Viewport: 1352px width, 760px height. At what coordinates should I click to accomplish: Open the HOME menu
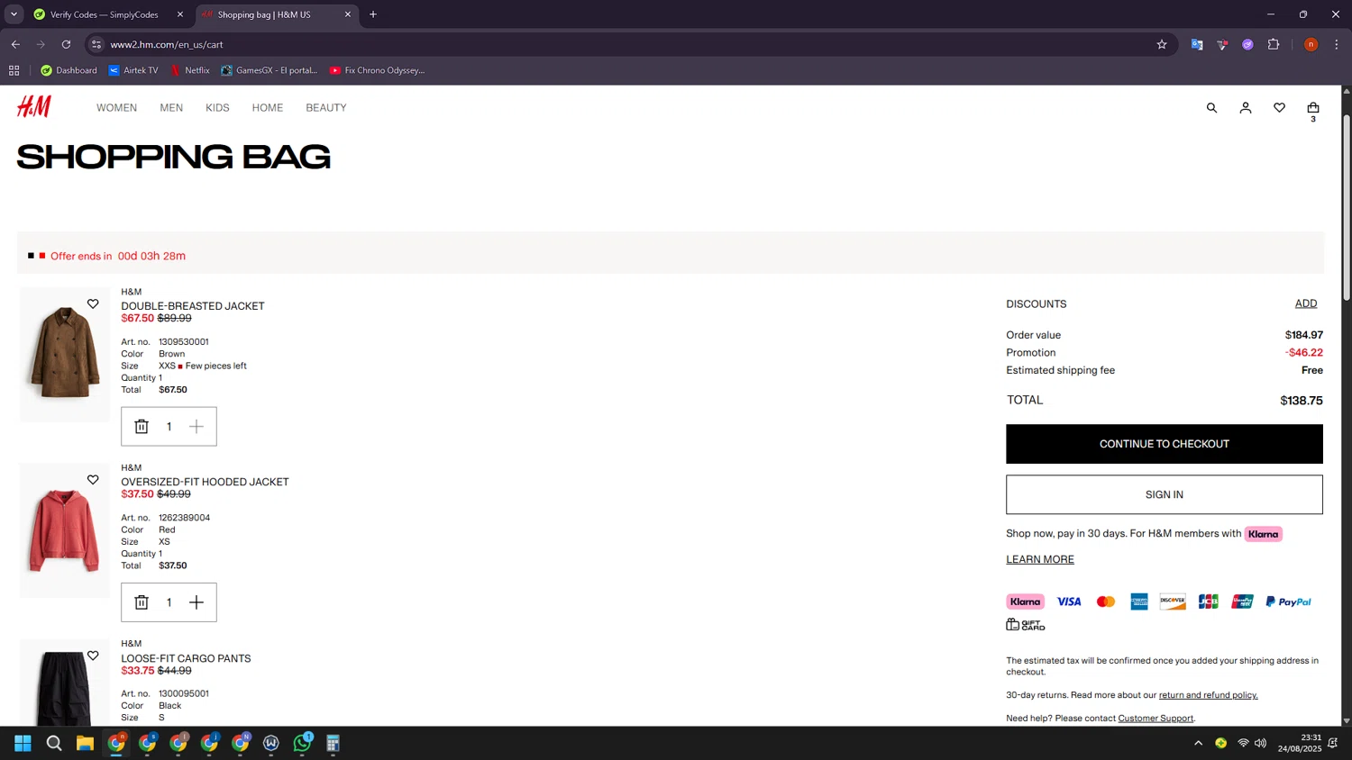[268, 108]
